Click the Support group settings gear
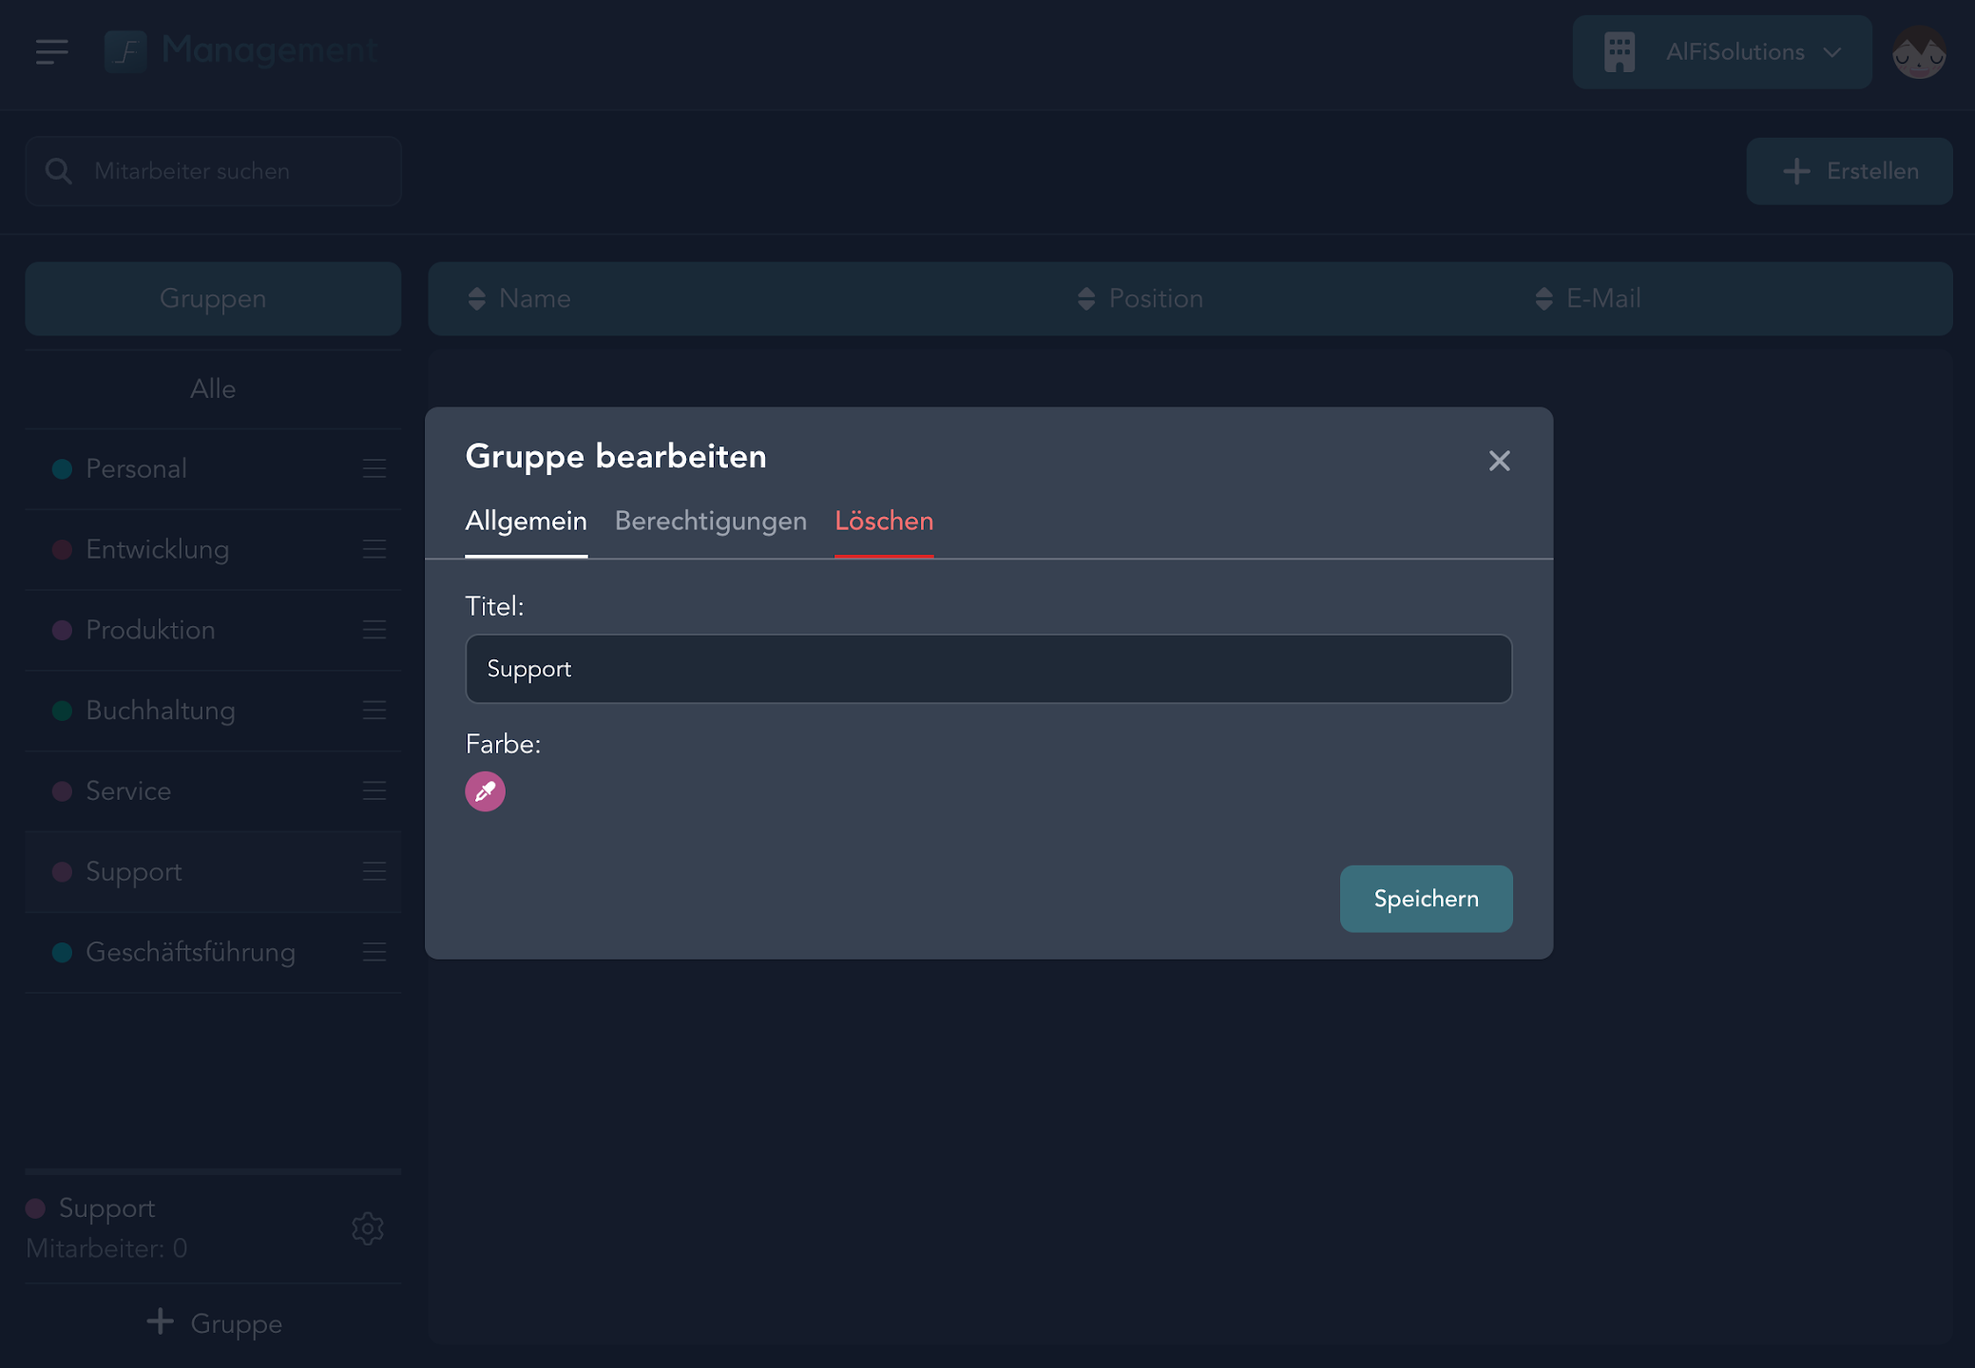The height and width of the screenshot is (1368, 1975). (368, 1228)
